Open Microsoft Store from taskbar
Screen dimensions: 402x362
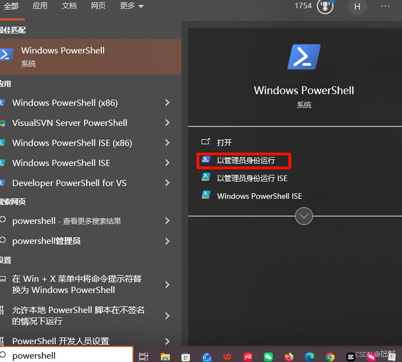pos(185,357)
